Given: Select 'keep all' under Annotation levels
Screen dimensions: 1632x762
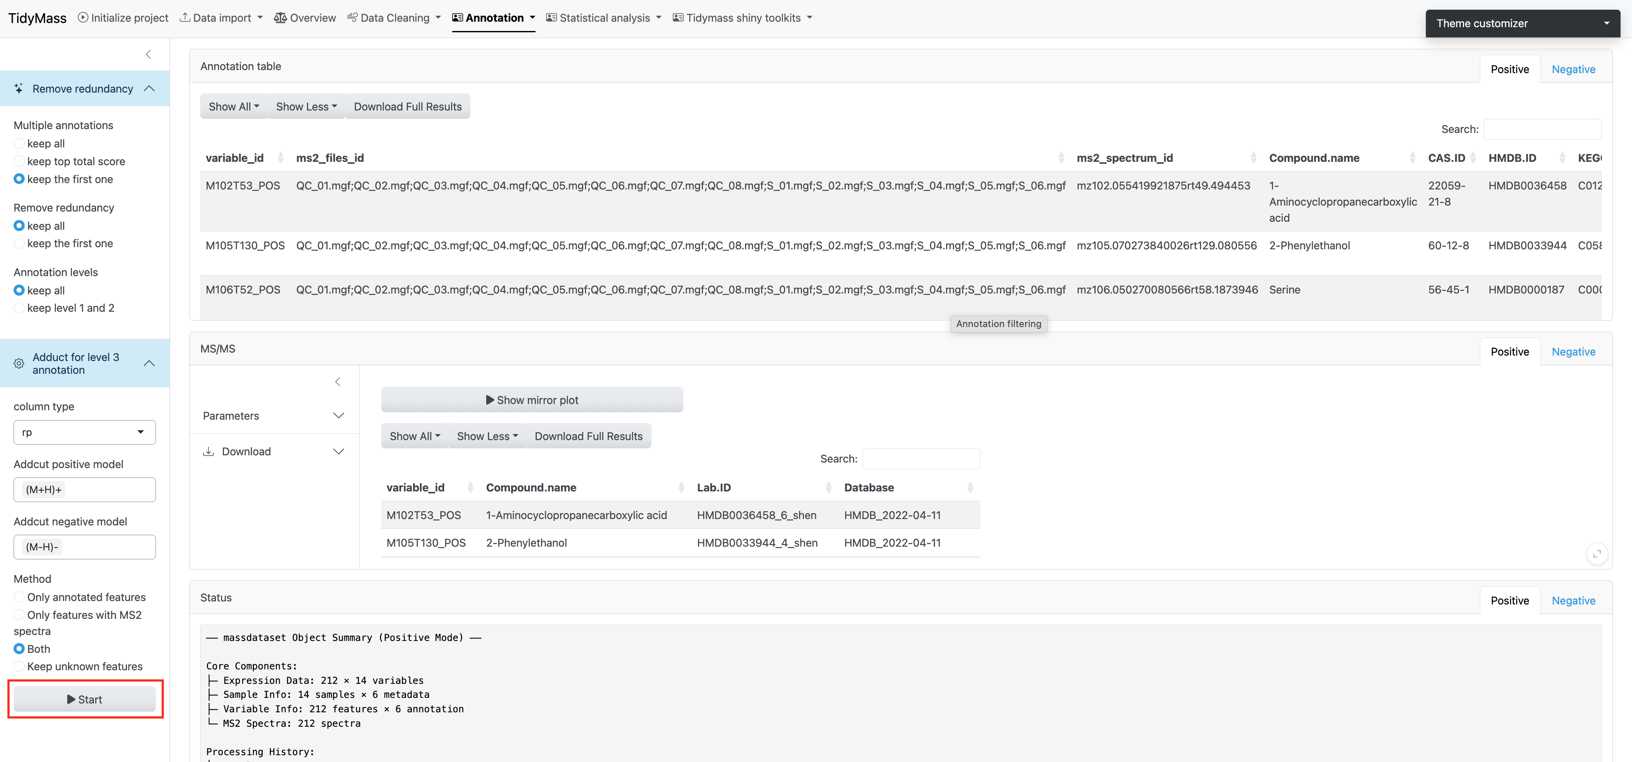Looking at the screenshot, I should (19, 290).
